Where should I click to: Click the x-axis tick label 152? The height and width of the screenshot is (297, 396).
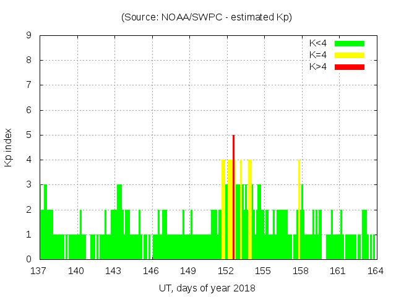pyautogui.click(x=226, y=270)
